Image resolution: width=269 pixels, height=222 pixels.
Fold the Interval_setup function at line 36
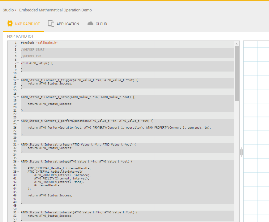click(18, 162)
